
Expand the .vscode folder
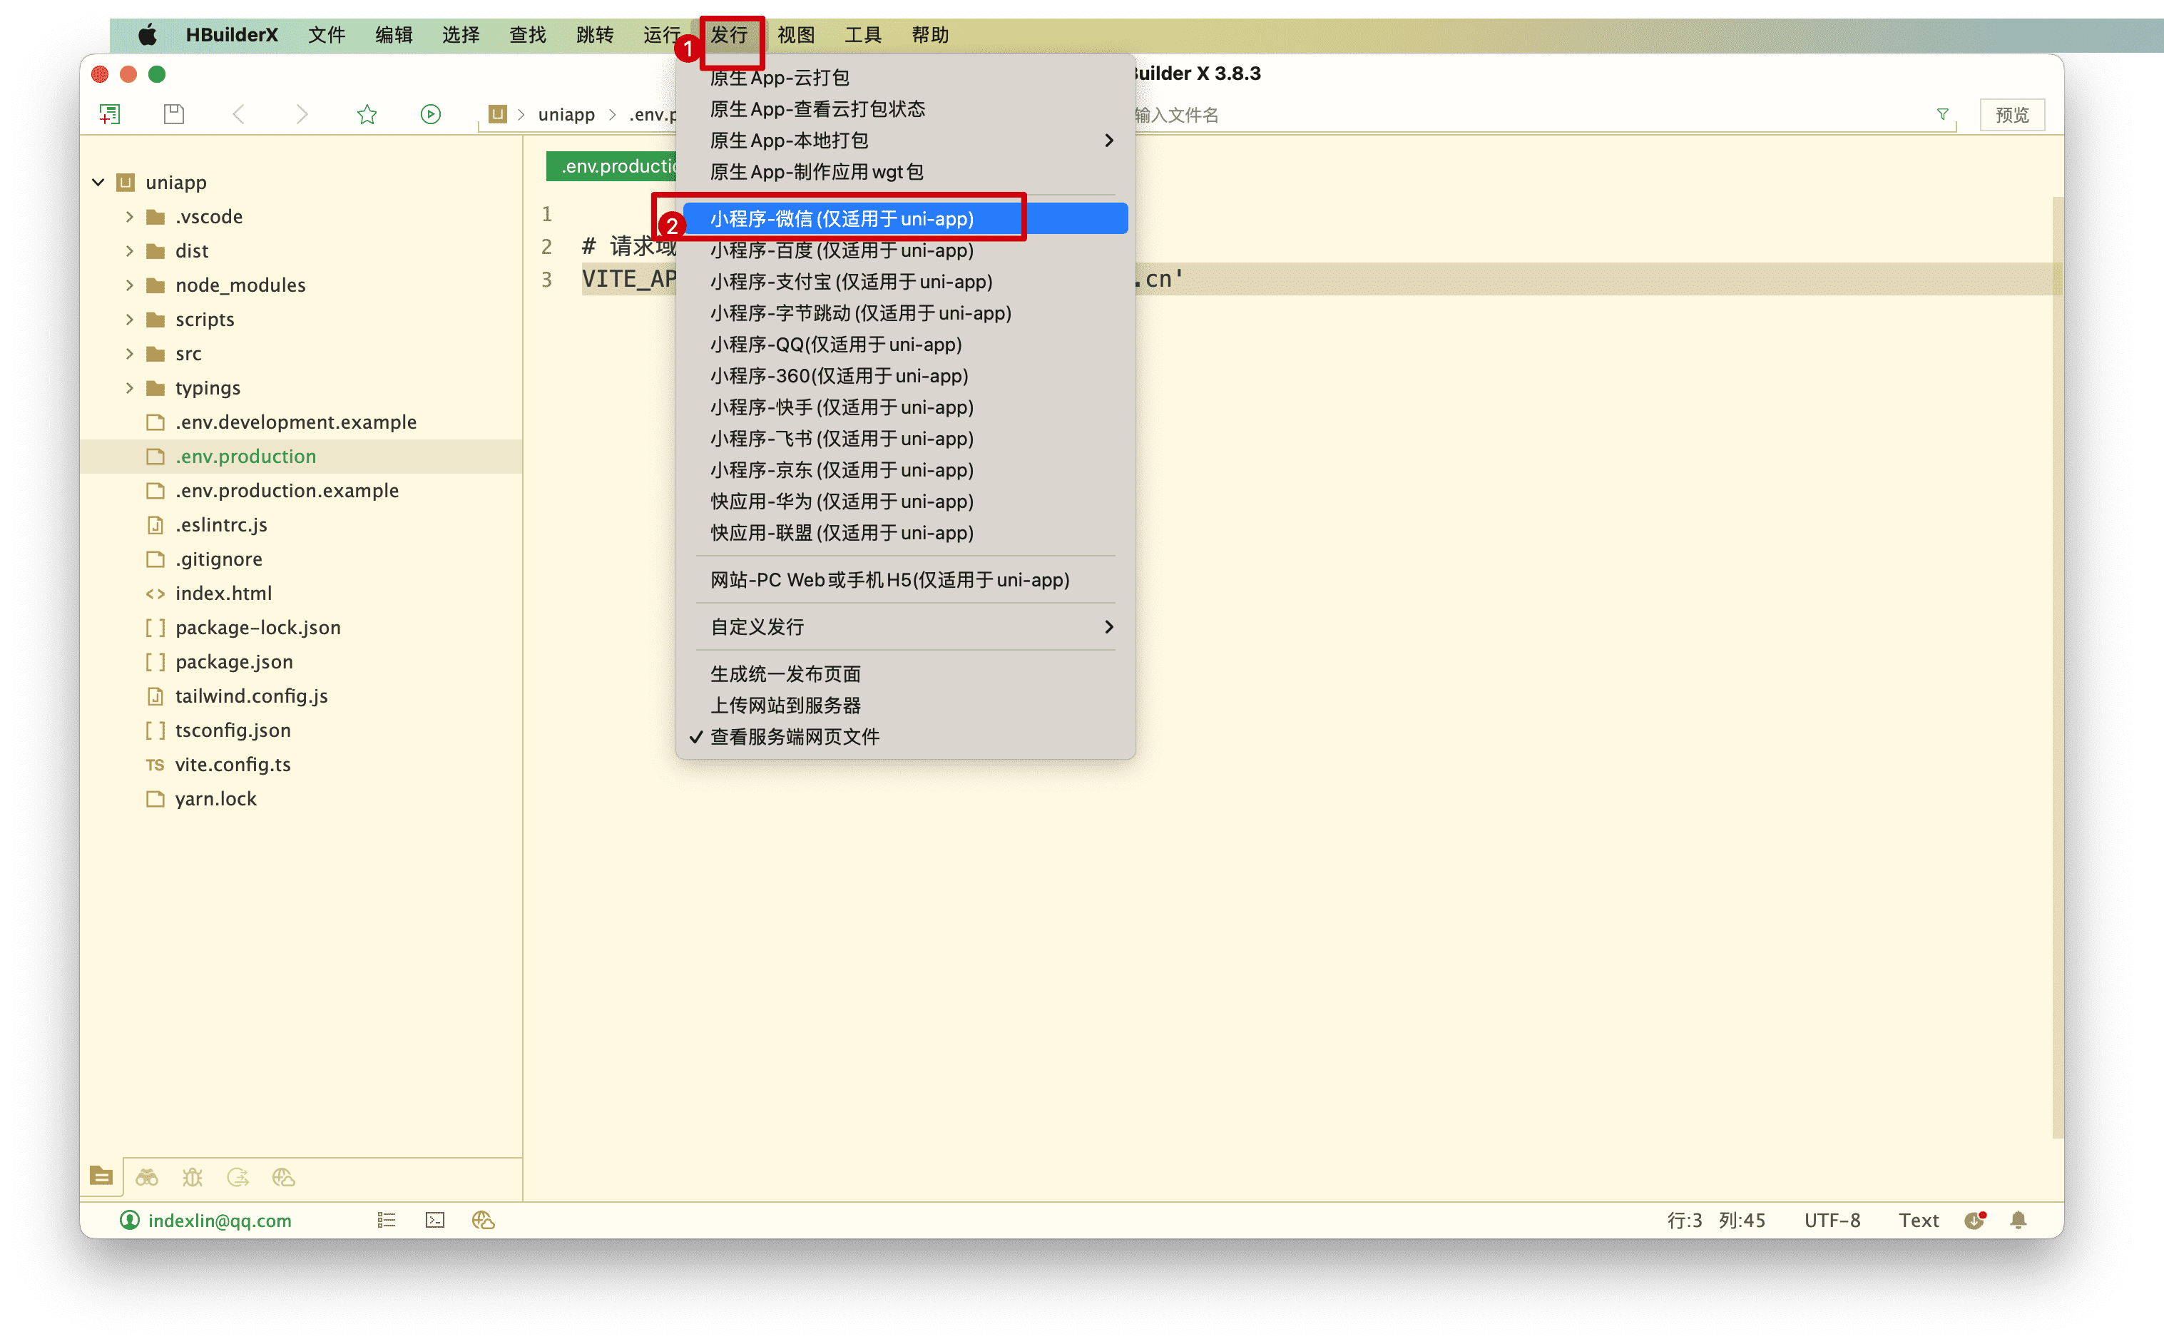coord(130,217)
